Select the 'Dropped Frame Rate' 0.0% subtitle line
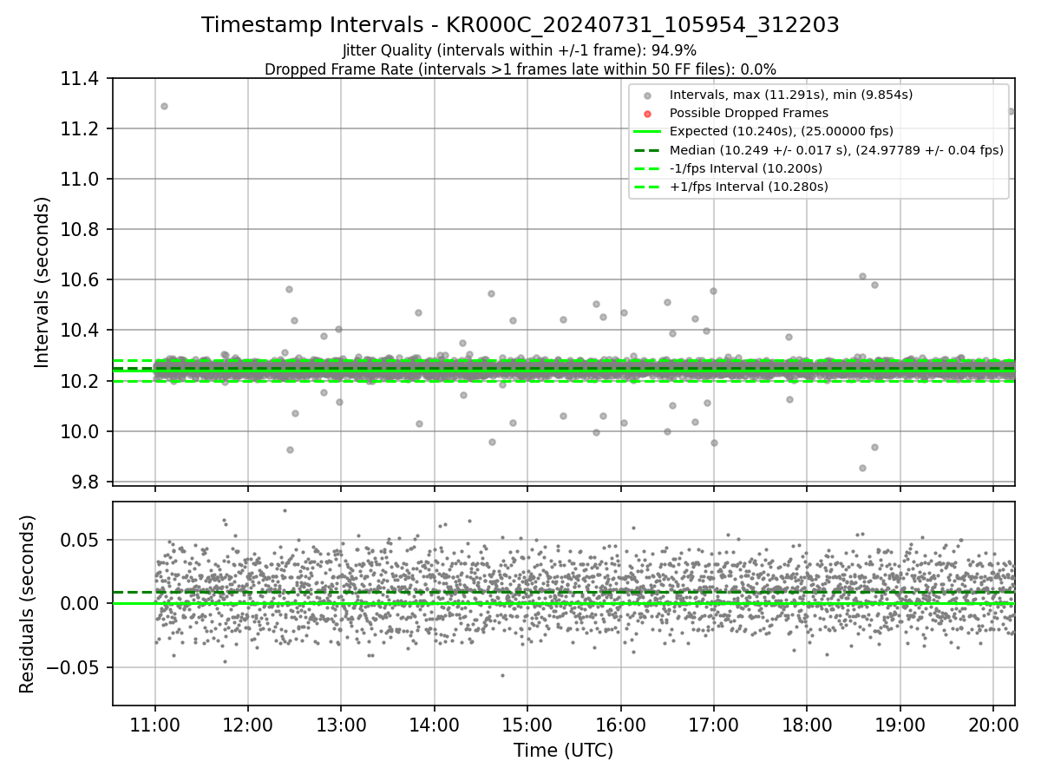The image size is (1041, 781). (x=520, y=69)
